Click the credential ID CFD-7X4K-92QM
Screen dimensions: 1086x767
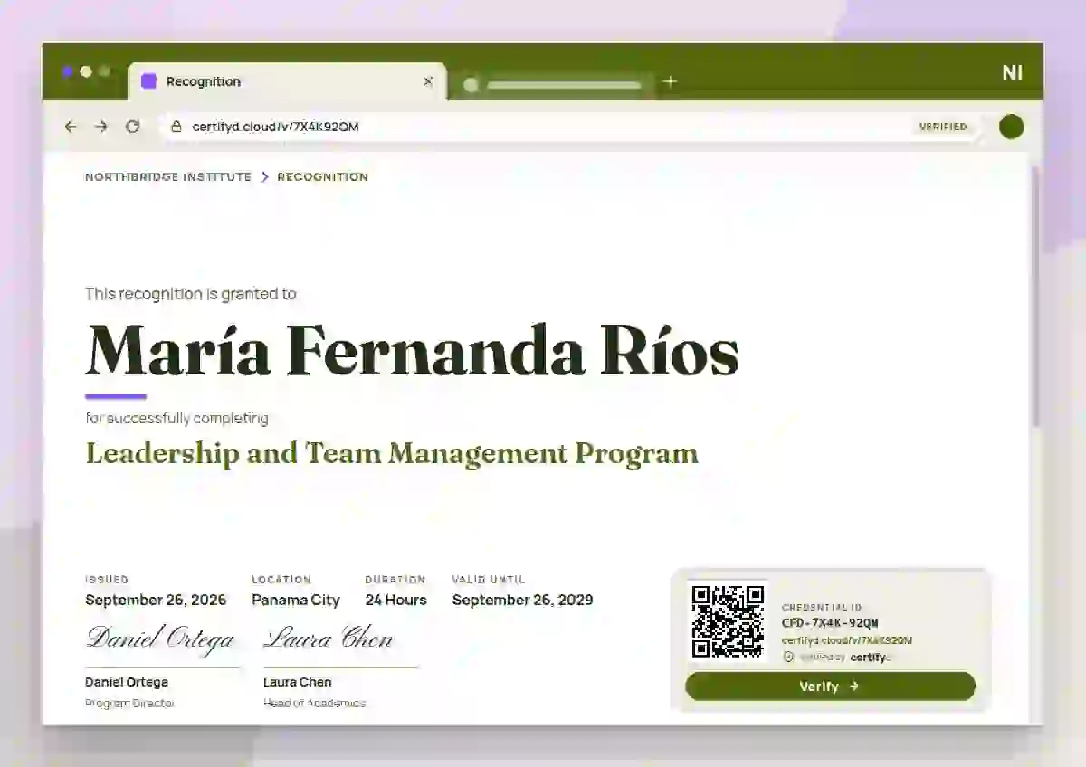pyautogui.click(x=830, y=623)
